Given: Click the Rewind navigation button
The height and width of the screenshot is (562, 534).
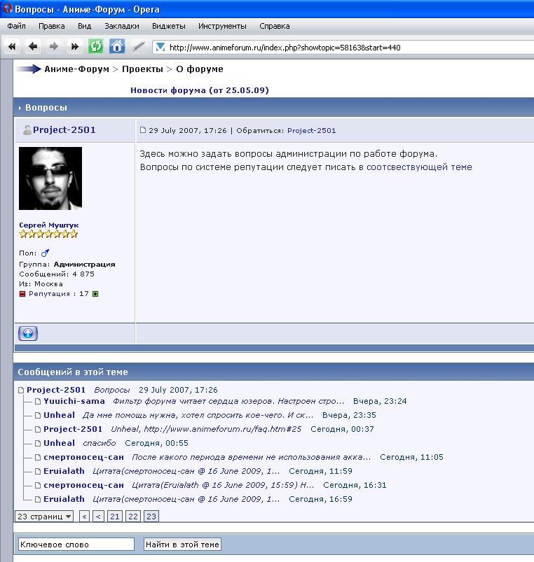Looking at the screenshot, I should [x=12, y=47].
